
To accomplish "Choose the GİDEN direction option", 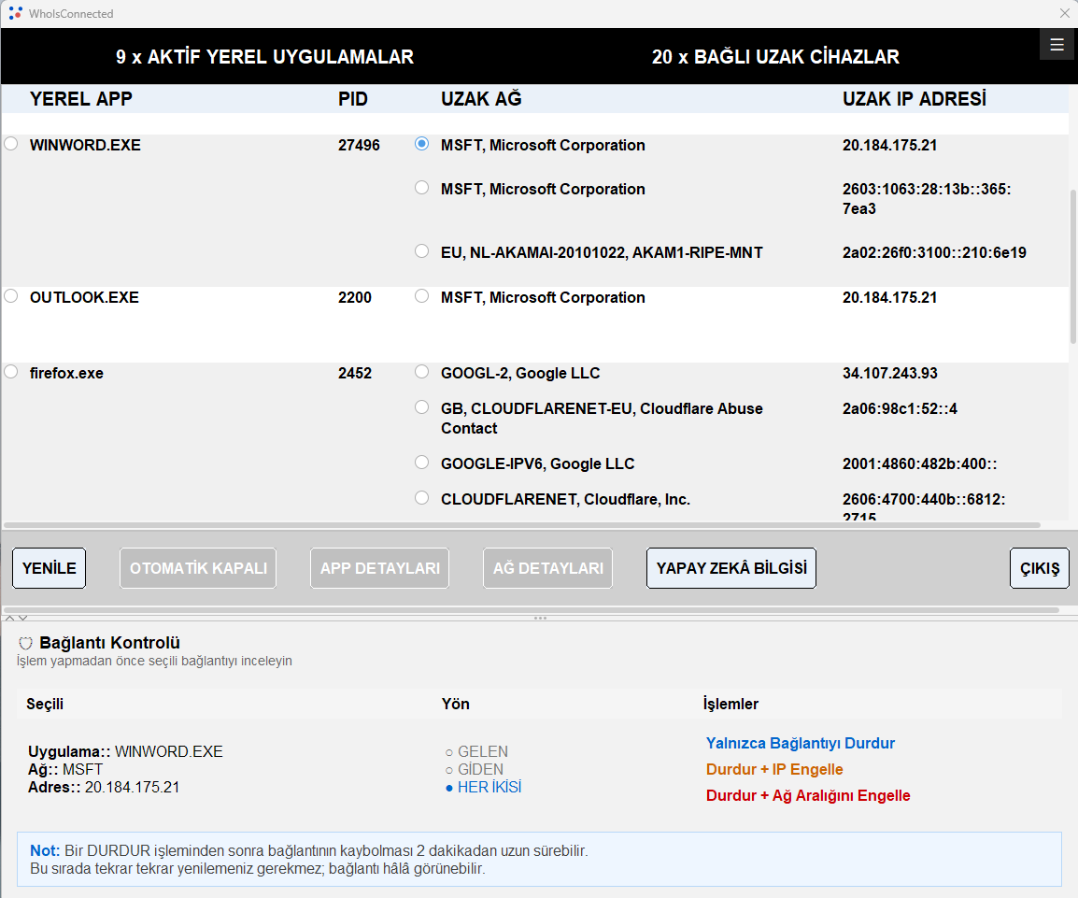I will coord(475,769).
